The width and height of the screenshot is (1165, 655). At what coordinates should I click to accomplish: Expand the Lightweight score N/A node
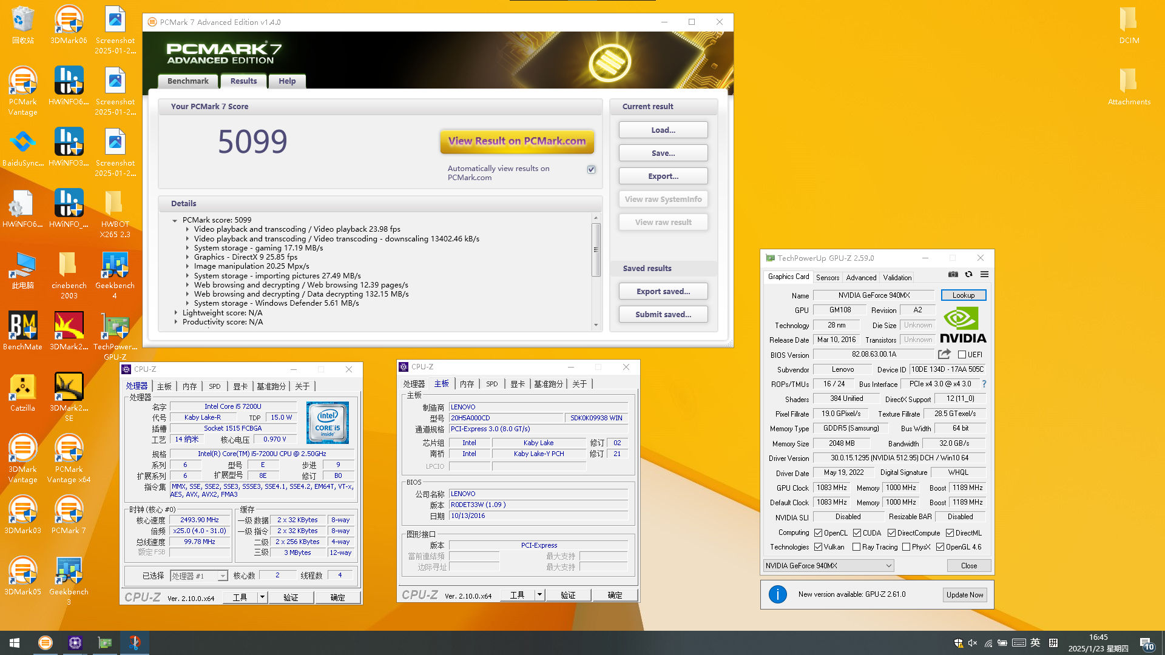(176, 313)
